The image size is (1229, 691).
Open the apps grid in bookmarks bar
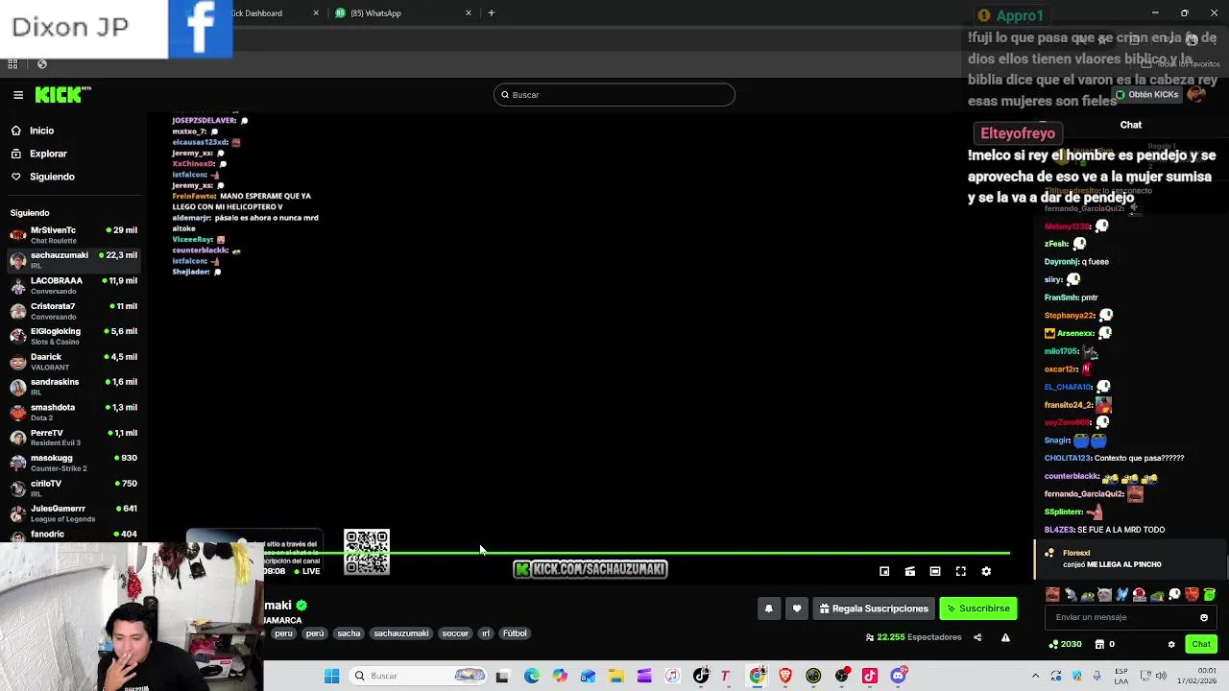tap(12, 64)
